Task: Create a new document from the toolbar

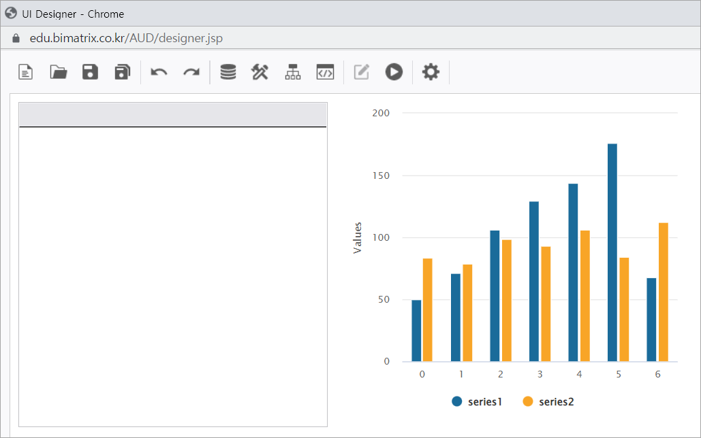Action: pyautogui.click(x=26, y=72)
